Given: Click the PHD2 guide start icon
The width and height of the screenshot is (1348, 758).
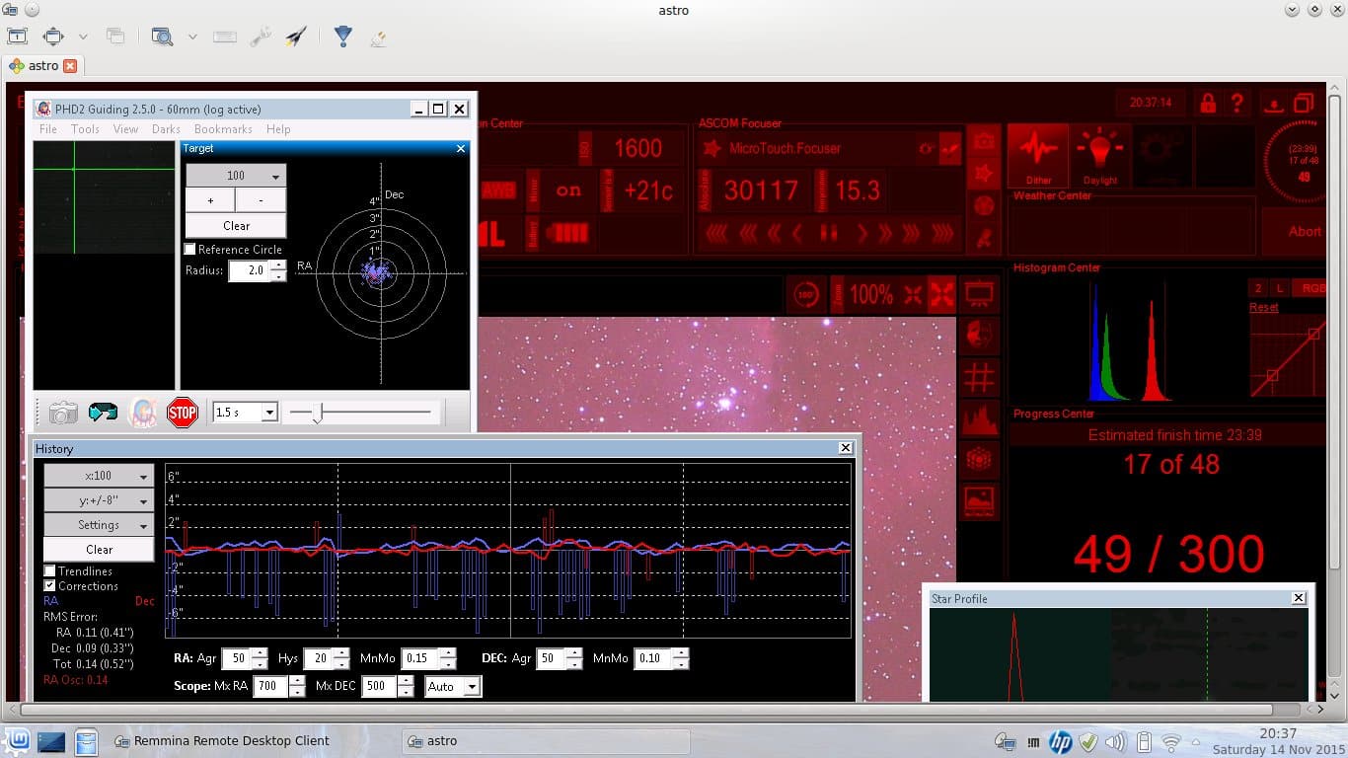Looking at the screenshot, I should (x=143, y=413).
